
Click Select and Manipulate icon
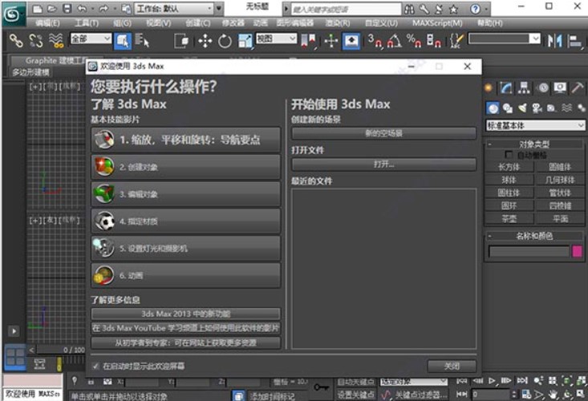pyautogui.click(x=330, y=40)
